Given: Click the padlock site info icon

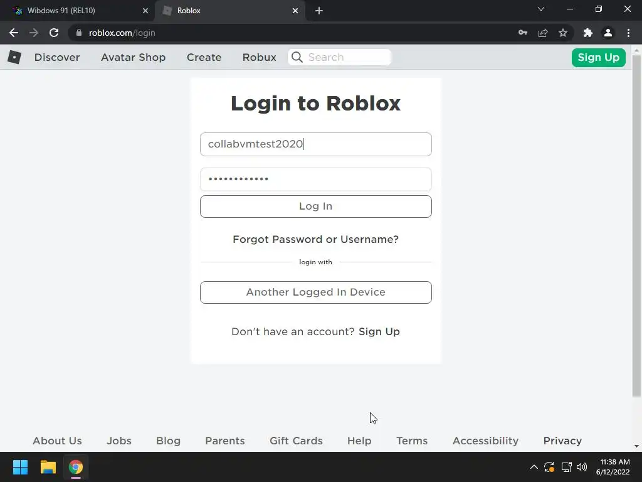Looking at the screenshot, I should point(79,33).
